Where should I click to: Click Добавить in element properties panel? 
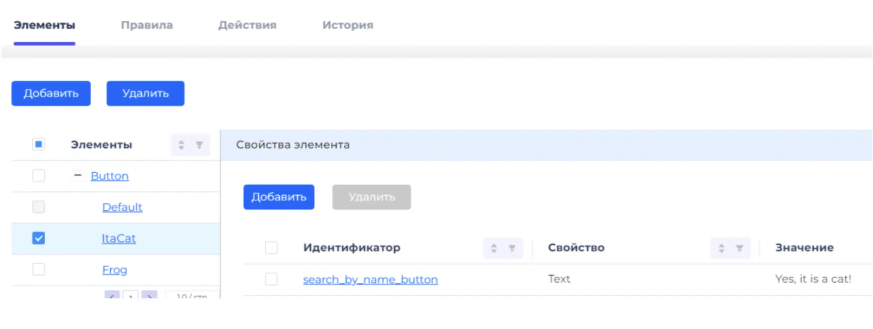279,197
